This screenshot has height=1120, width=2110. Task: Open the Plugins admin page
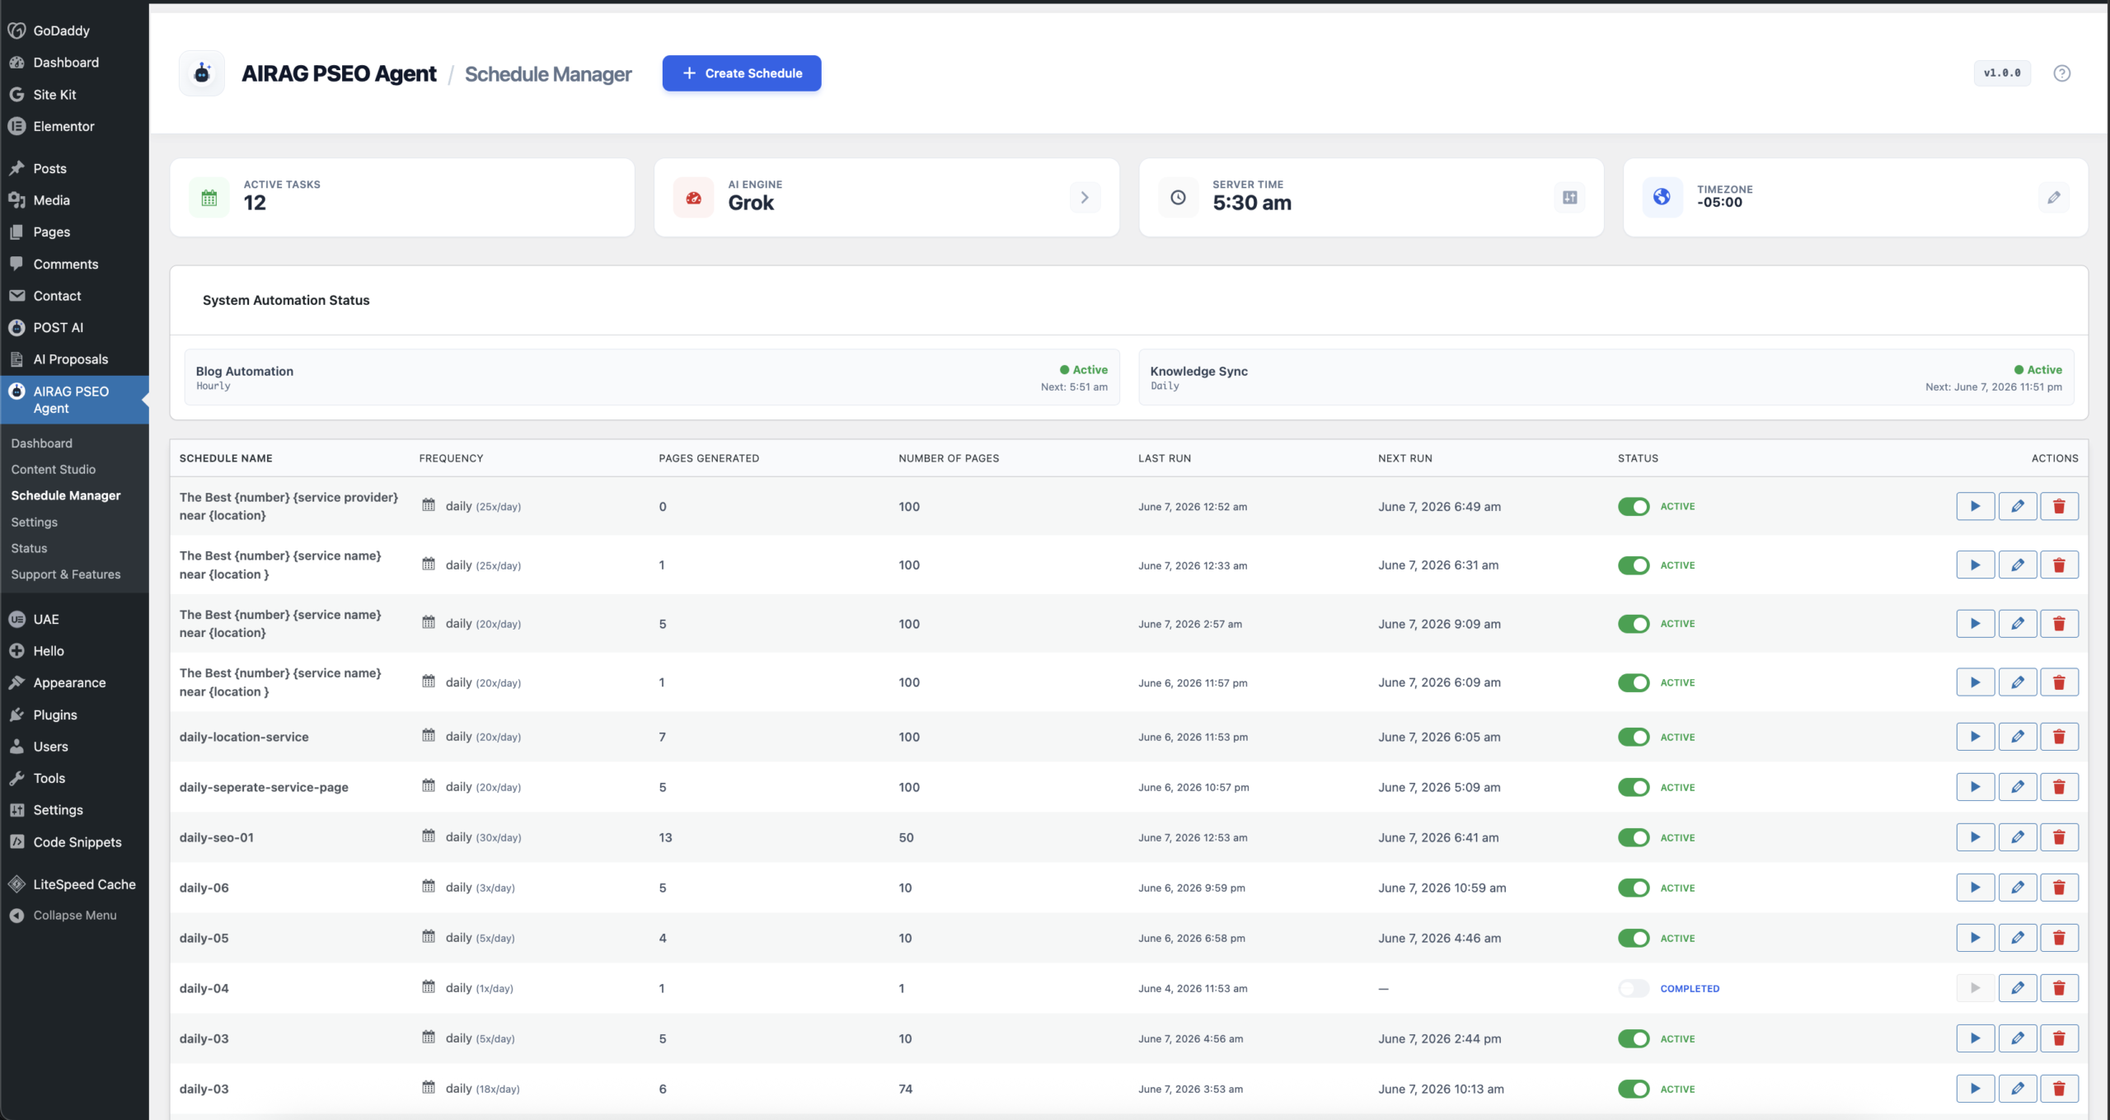[x=55, y=715]
